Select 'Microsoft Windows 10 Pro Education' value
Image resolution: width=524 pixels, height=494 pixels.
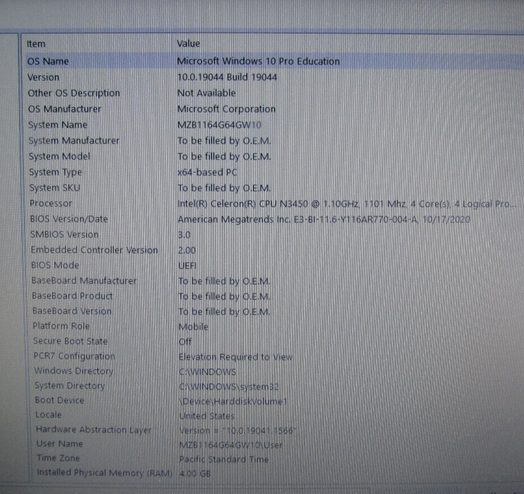pos(258,61)
